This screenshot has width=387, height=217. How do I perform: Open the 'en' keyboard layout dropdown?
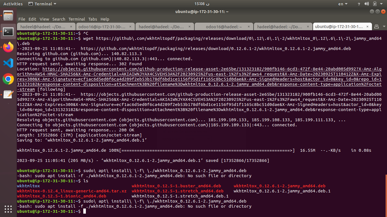click(343, 4)
